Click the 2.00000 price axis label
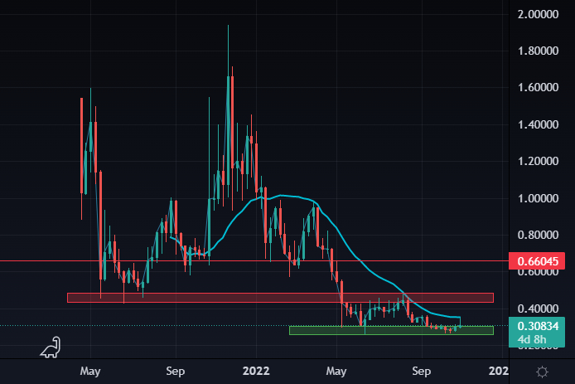 [x=538, y=14]
